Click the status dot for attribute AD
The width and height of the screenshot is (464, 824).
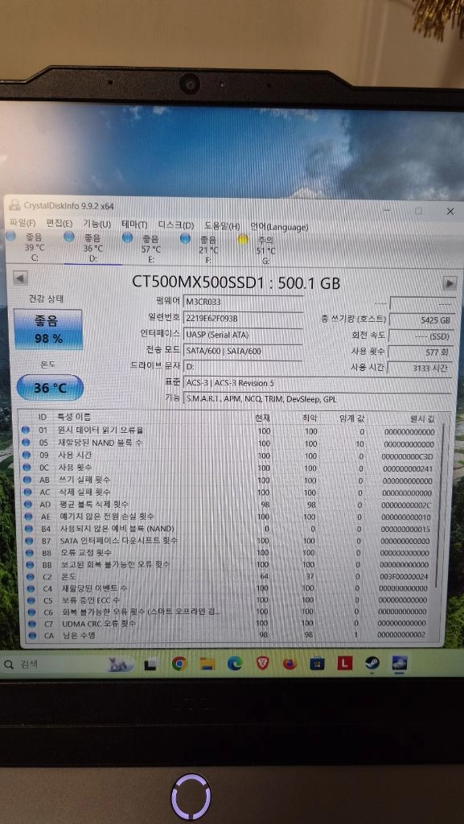click(27, 504)
